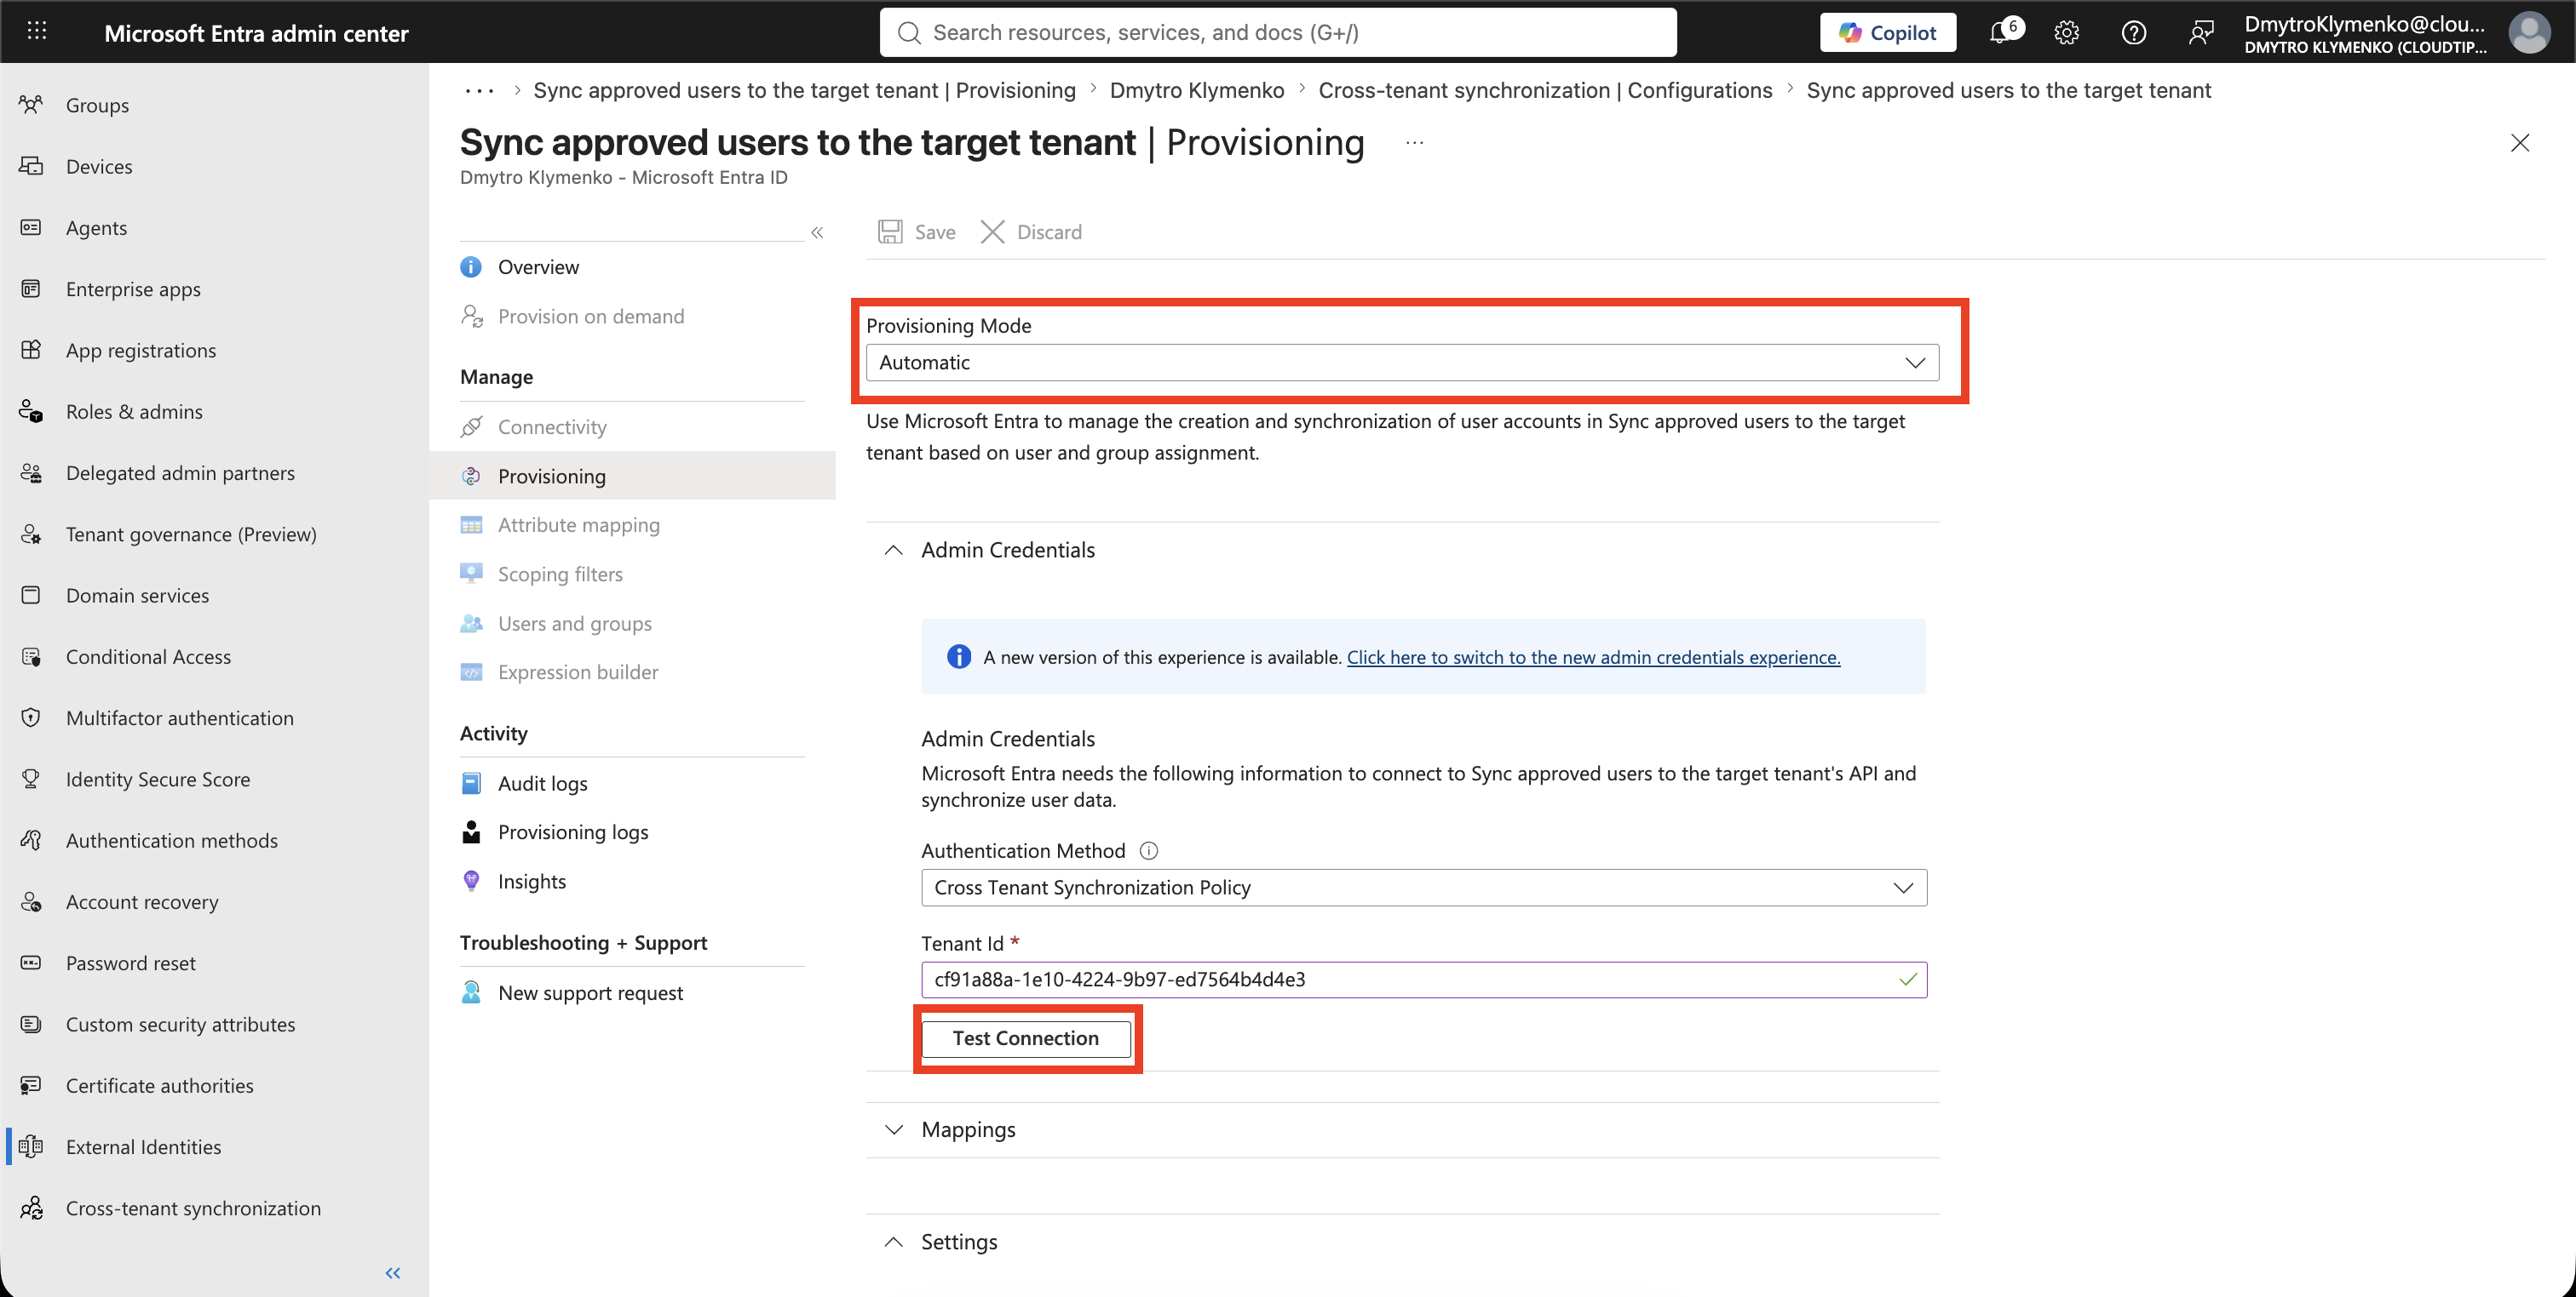Expand the breadcrumb ellipsis
The image size is (2576, 1297).
click(x=479, y=90)
